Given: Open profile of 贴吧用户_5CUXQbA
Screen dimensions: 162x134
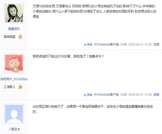Looking at the screenshot, I should 14,79.
